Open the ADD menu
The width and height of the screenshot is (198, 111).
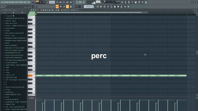[7, 2]
